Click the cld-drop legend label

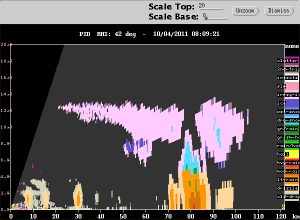(288, 196)
